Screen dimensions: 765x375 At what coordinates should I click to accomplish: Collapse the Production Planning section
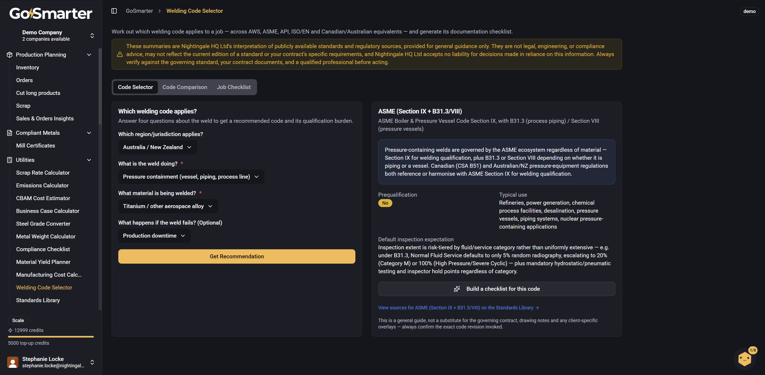click(x=89, y=55)
